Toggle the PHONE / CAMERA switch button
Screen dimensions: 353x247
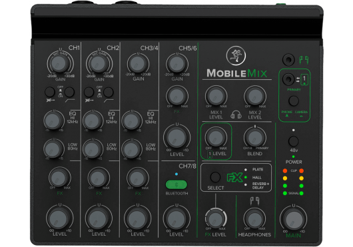(x=294, y=101)
